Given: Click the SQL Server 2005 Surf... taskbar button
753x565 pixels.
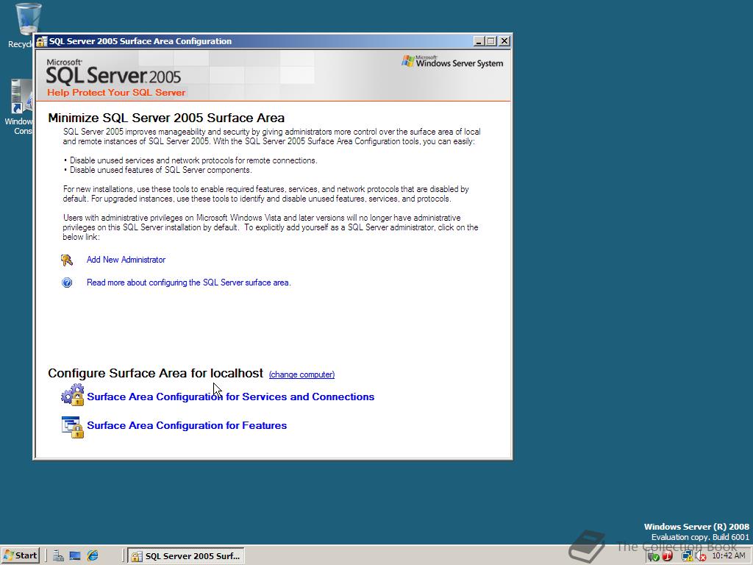Looking at the screenshot, I should coord(186,556).
